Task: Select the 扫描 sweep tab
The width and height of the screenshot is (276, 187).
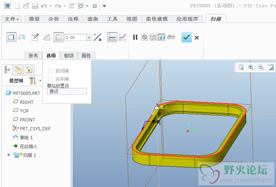Action: pyautogui.click(x=216, y=19)
